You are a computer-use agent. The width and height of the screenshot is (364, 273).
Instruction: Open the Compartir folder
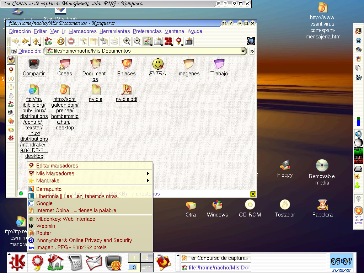(34, 67)
